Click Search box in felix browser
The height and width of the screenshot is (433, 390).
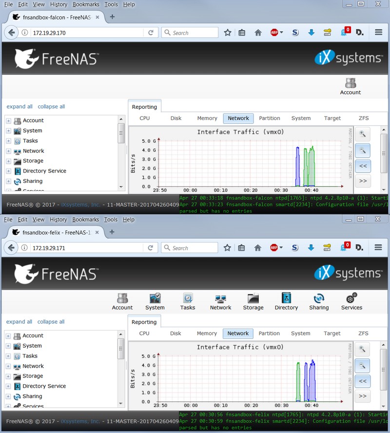click(x=190, y=248)
